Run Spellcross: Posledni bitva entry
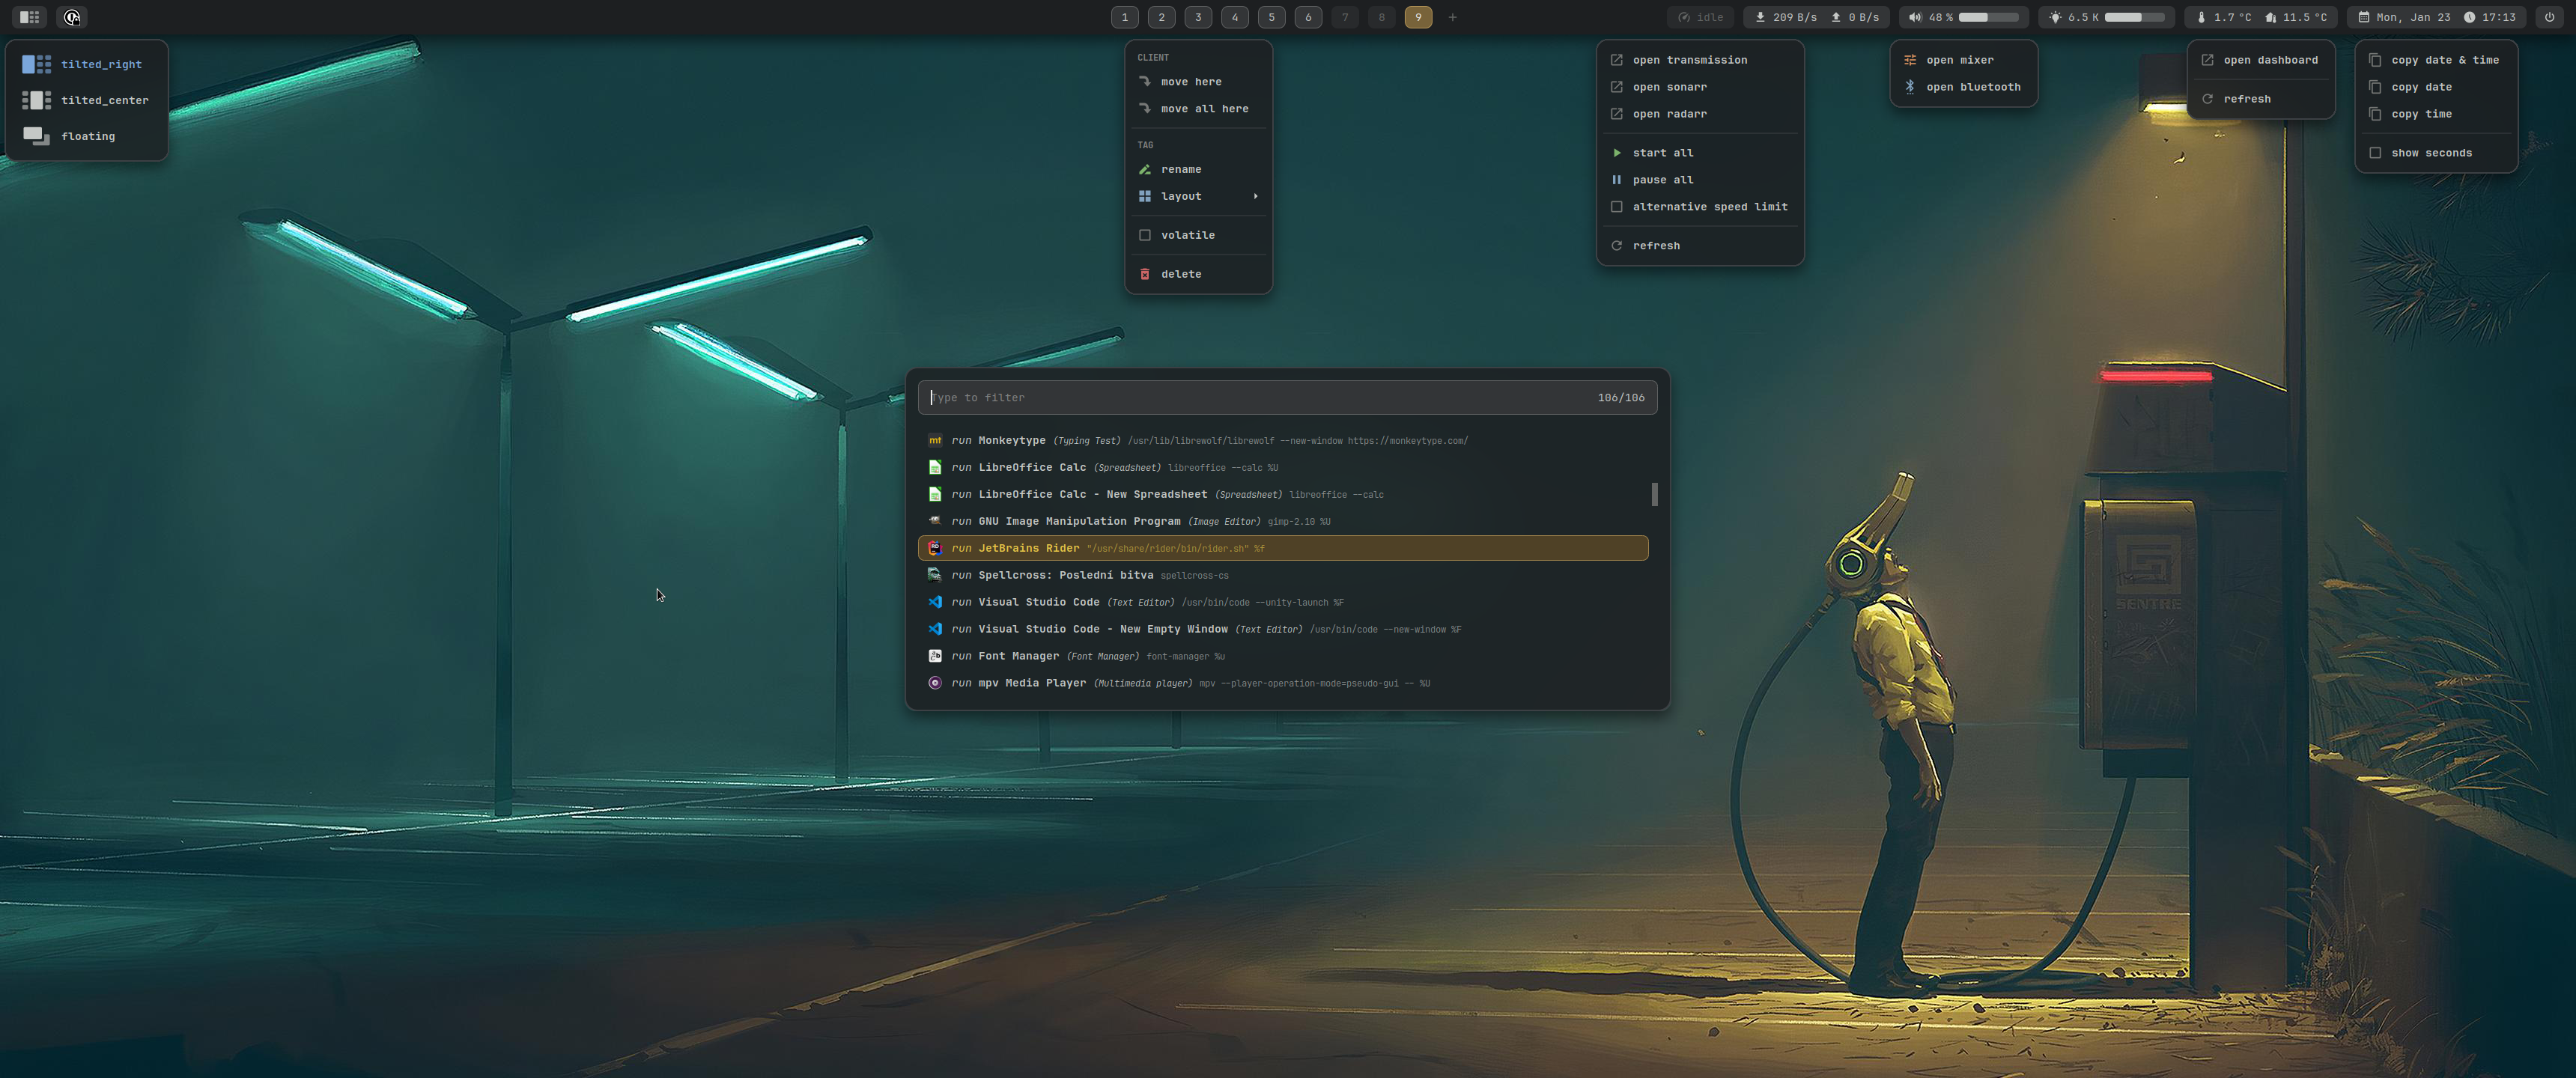Screen dimensions: 2576x1078 (1283, 575)
